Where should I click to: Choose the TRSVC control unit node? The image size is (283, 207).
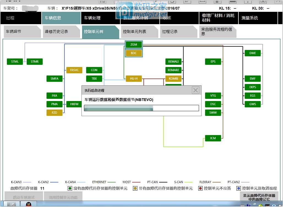click(74, 70)
